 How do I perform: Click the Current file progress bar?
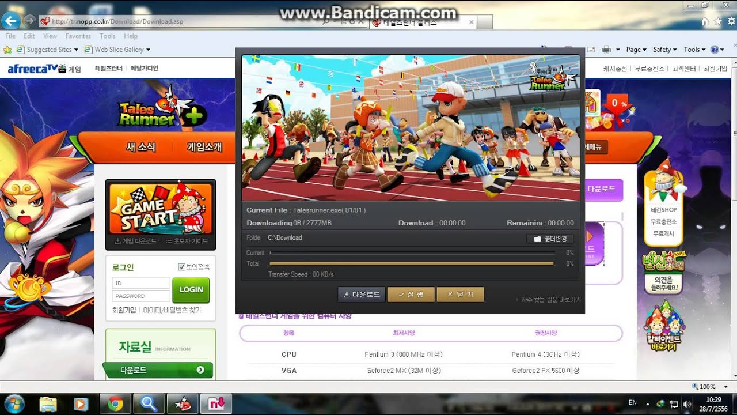tap(412, 253)
